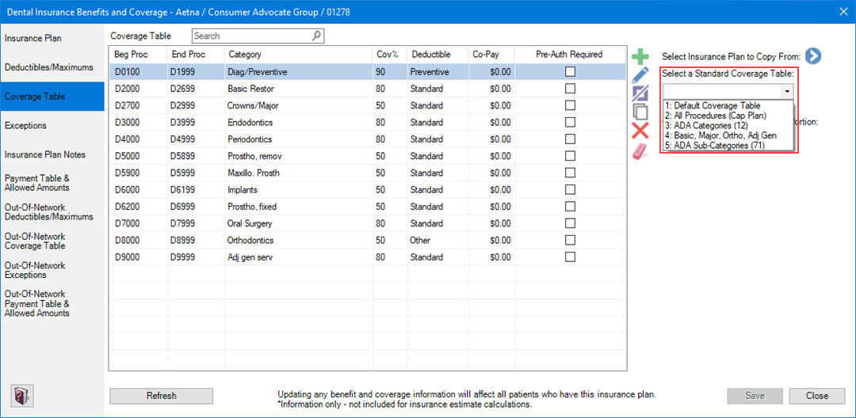Choose '3: ADA Categories (12)' option
The width and height of the screenshot is (856, 418).
[x=706, y=126]
